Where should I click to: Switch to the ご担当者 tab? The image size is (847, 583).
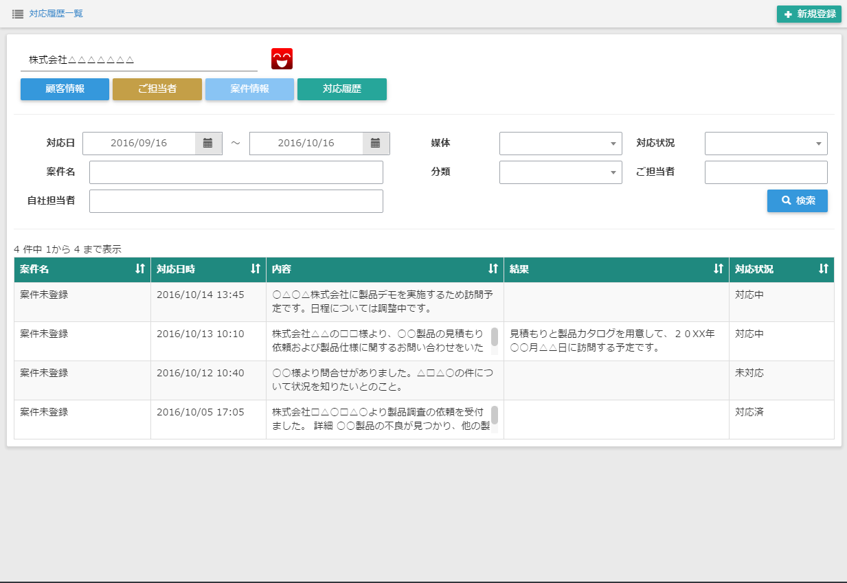157,89
